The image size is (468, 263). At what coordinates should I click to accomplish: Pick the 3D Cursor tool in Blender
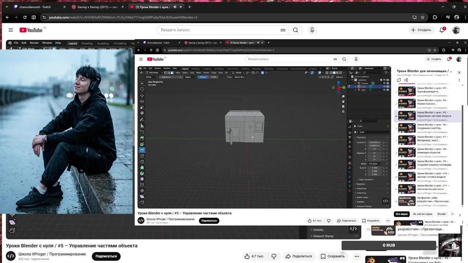pos(142,89)
